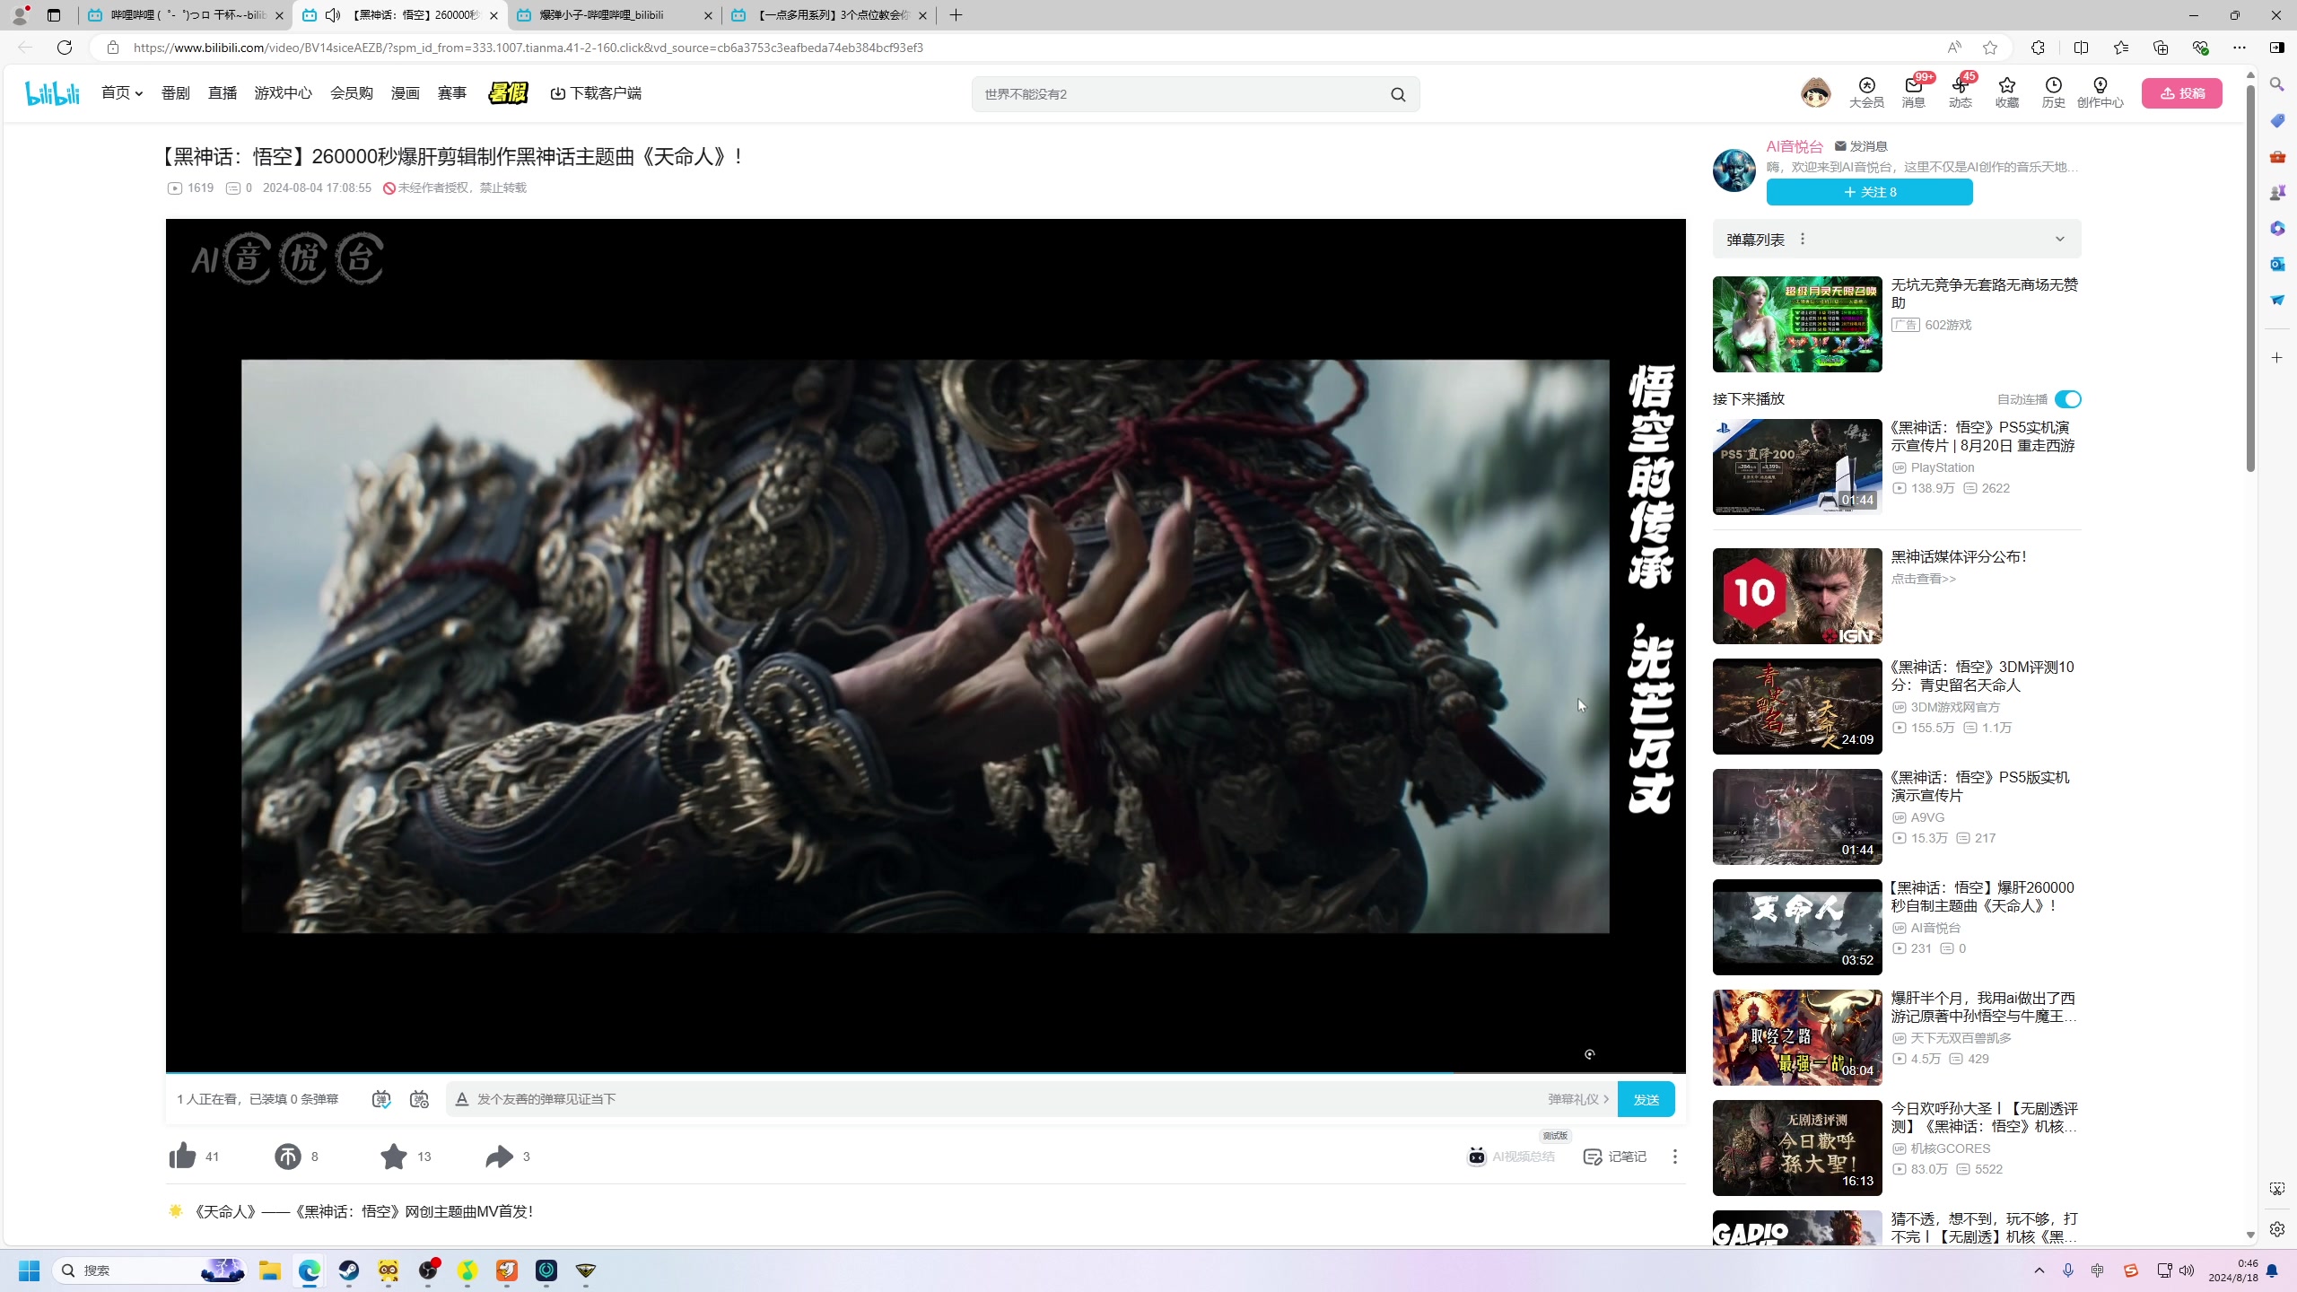Image resolution: width=2297 pixels, height=1292 pixels.
Task: Share the video with arrow icon
Action: pos(499,1156)
